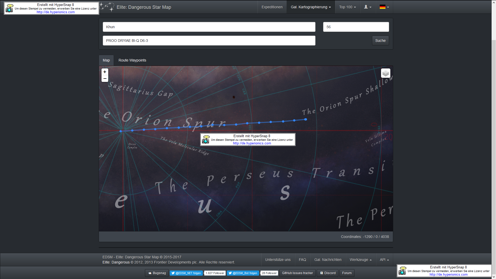This screenshot has width=496, height=279.
Task: Open the Expeditionen menu item
Action: [272, 7]
